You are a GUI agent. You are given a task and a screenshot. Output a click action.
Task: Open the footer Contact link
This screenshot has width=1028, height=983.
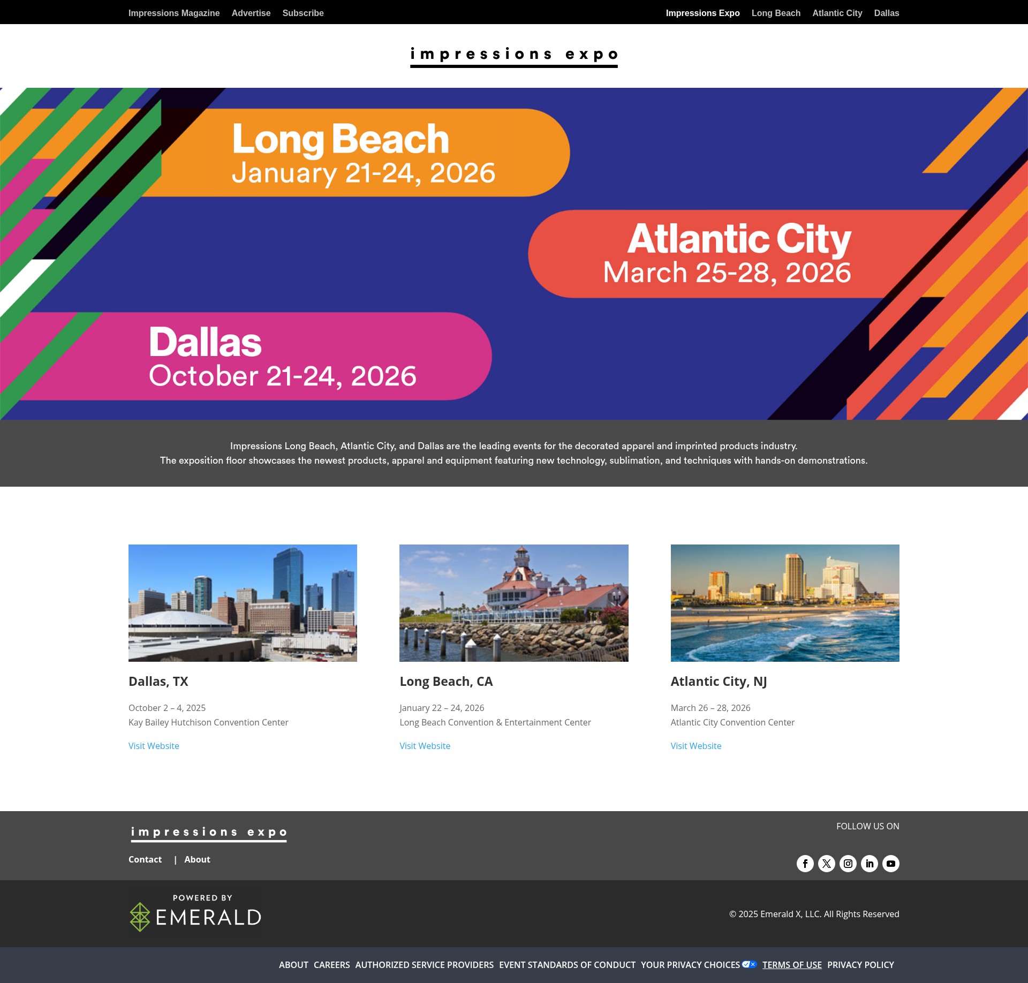pos(145,859)
